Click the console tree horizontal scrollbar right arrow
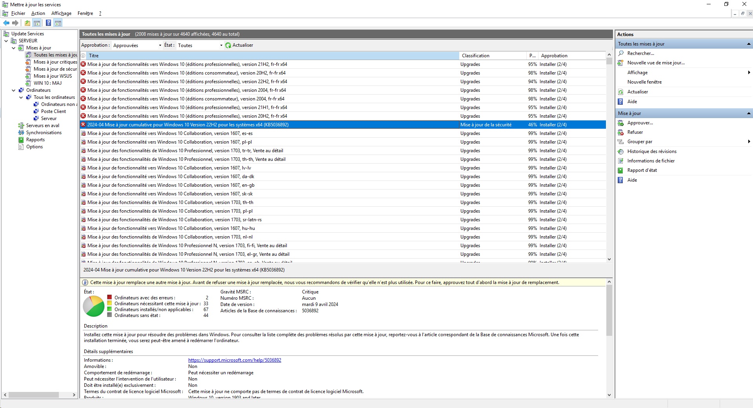The width and height of the screenshot is (753, 408). (x=74, y=395)
